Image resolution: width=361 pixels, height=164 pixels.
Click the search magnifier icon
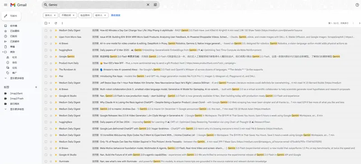pos(46,5)
